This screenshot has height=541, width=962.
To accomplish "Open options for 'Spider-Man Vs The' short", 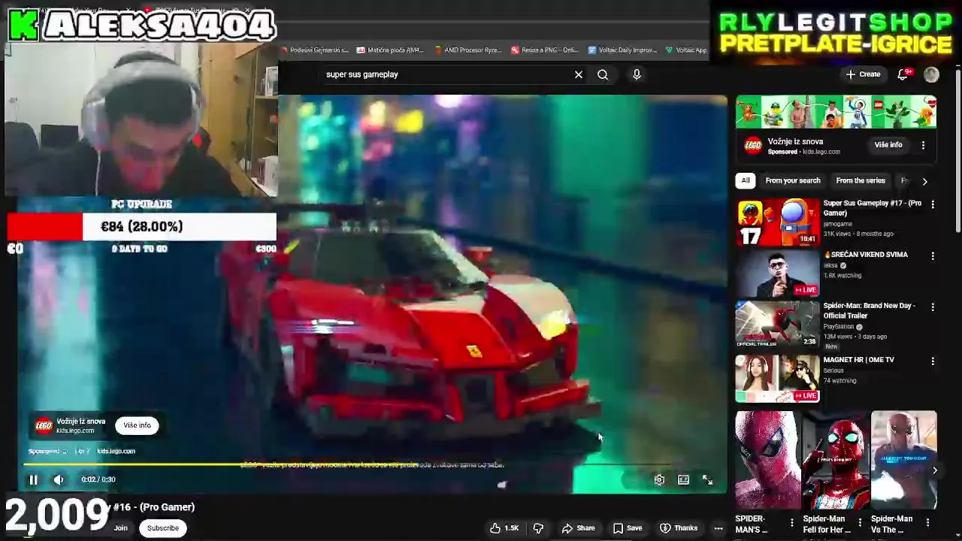I will 927,522.
